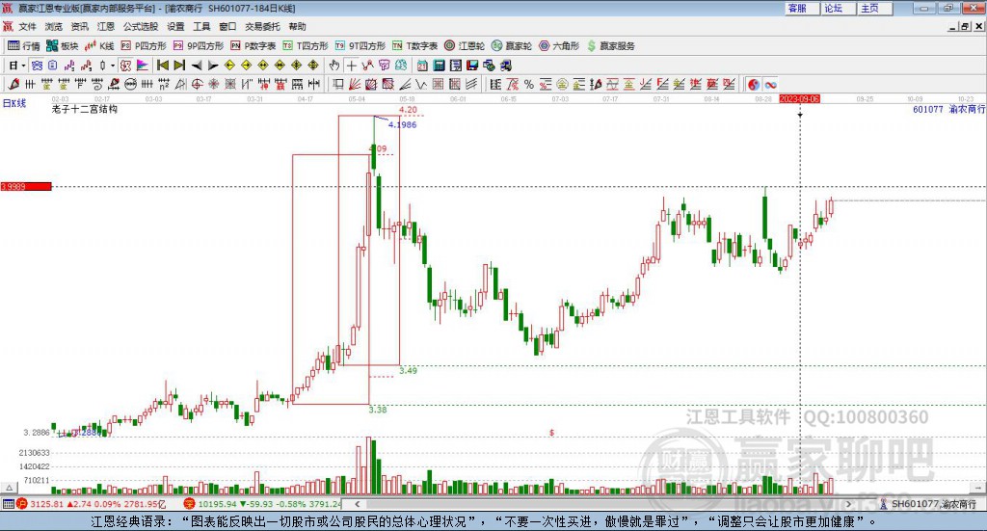Launch the 江恩轮 Gann wheel
Screen dimensions: 987x531
point(465,46)
